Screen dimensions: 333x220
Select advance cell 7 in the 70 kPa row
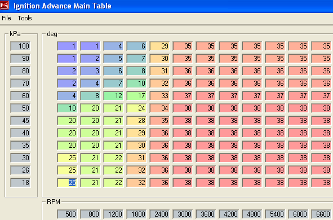coord(113,83)
